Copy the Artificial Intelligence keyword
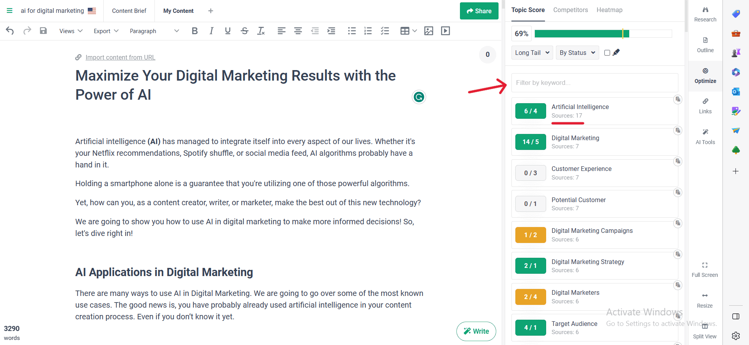749x345 pixels. click(x=678, y=99)
